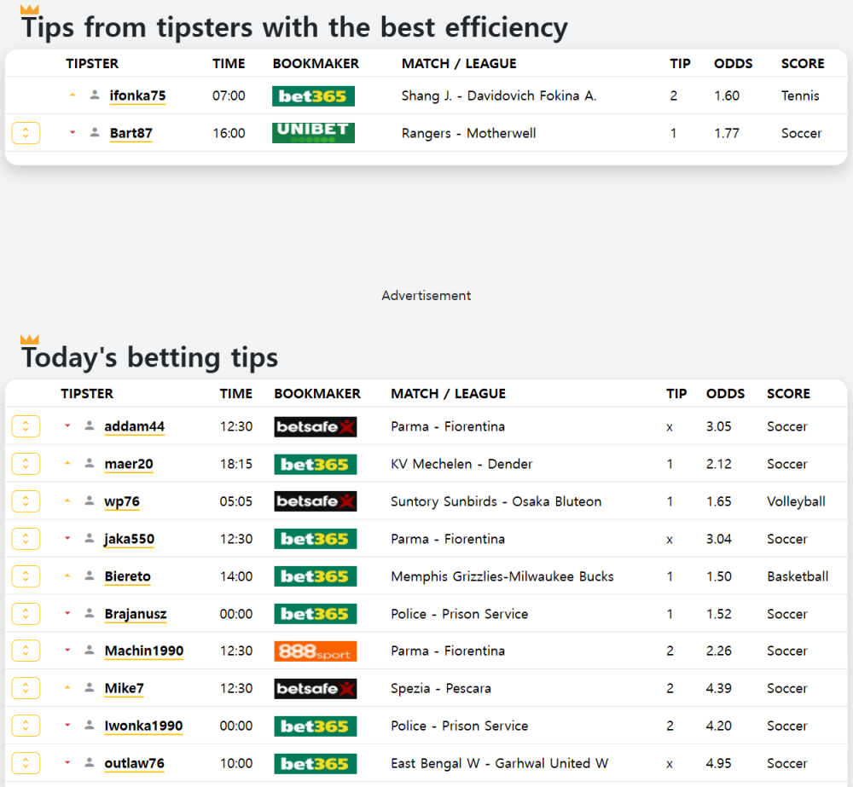The width and height of the screenshot is (853, 787).
Task: Click the bet365 logo in ifonka75 row
Action: (x=313, y=96)
